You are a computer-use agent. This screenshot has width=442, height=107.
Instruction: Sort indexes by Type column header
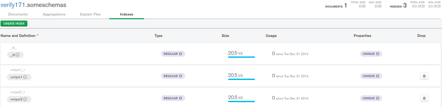[x=158, y=36]
